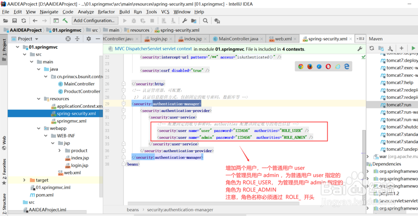
Task: Navigate forward with the right arrow
Action: click(x=44, y=21)
